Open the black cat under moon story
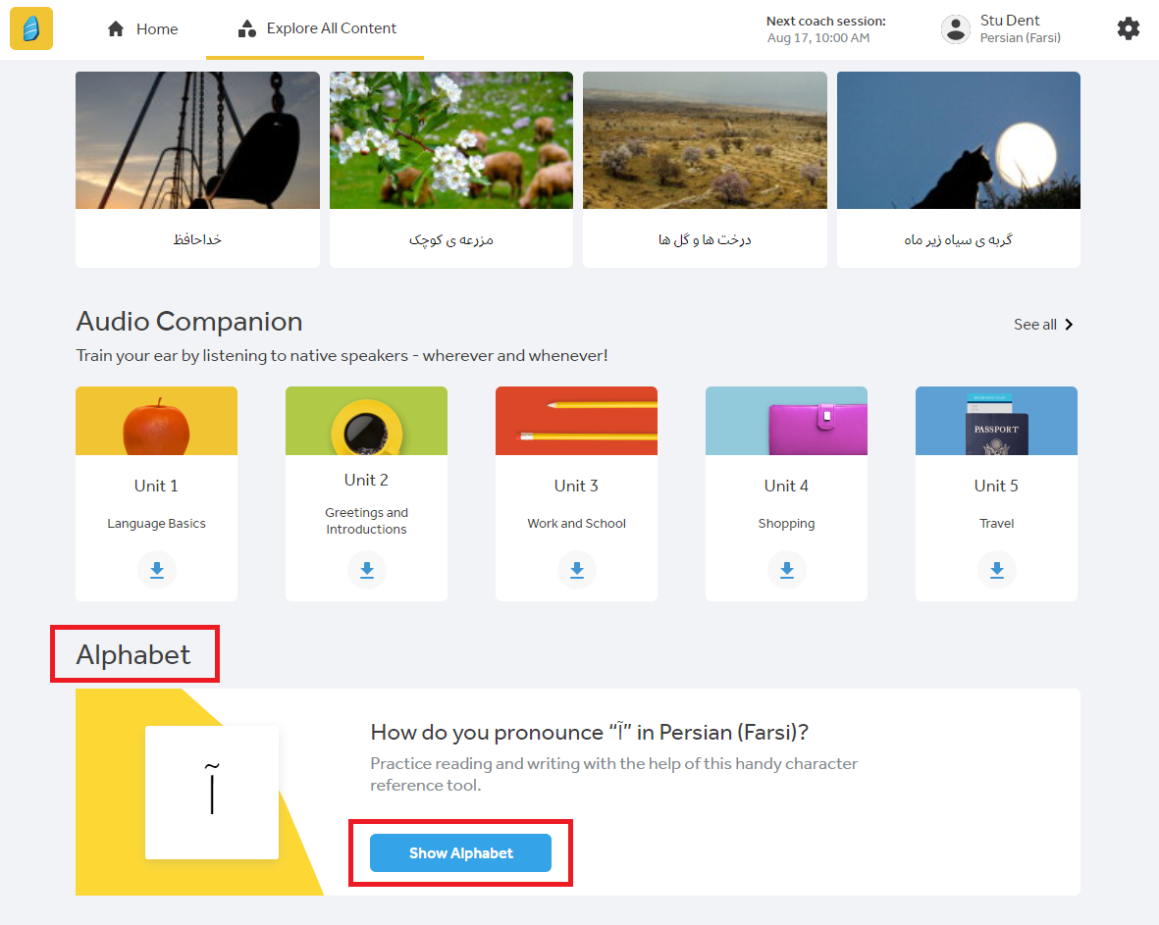The image size is (1159, 925). pos(959,140)
